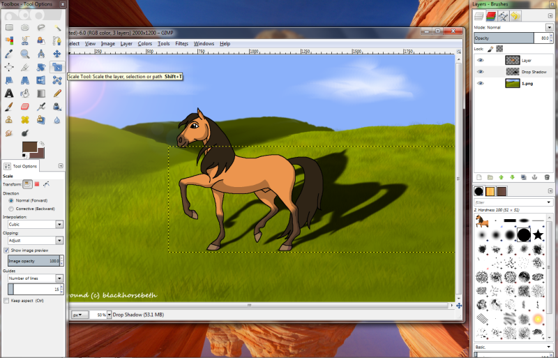This screenshot has height=358, width=558.
Task: Choose the Clone stamp tool
Action: click(x=9, y=120)
